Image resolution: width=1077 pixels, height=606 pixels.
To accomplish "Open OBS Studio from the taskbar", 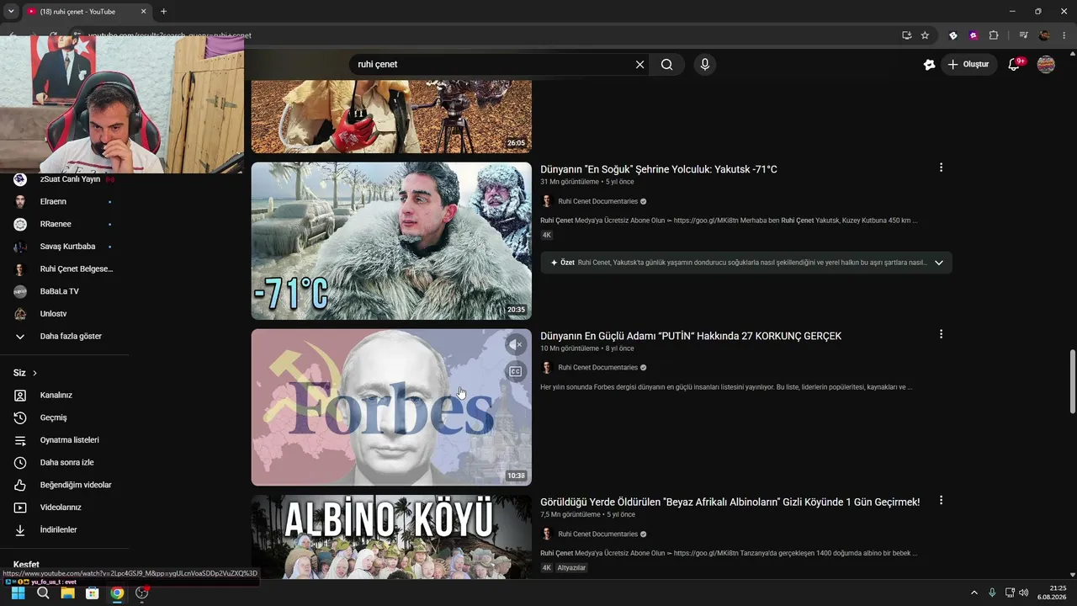I will [x=142, y=593].
